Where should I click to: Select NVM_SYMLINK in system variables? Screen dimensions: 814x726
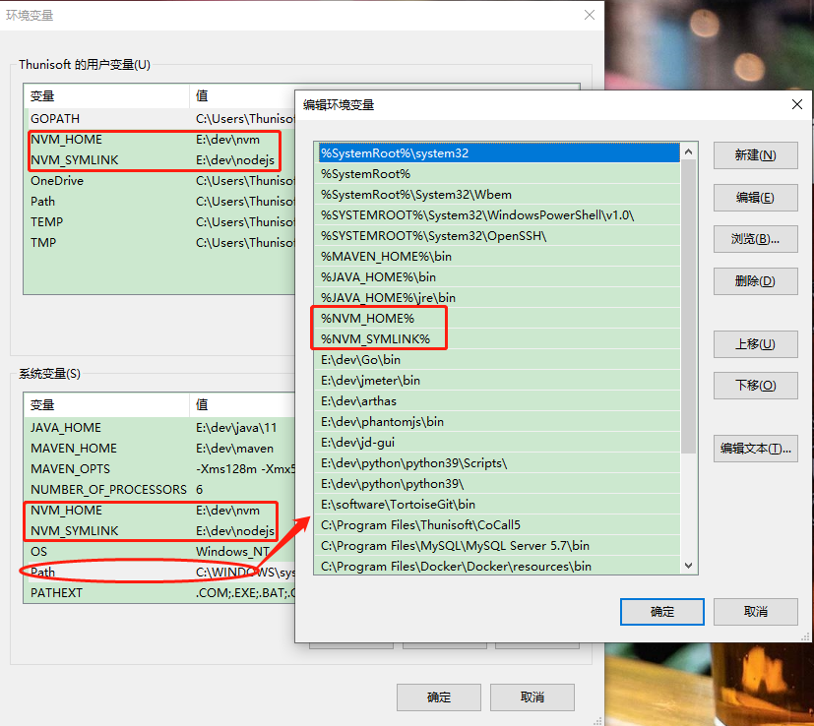pos(159,531)
